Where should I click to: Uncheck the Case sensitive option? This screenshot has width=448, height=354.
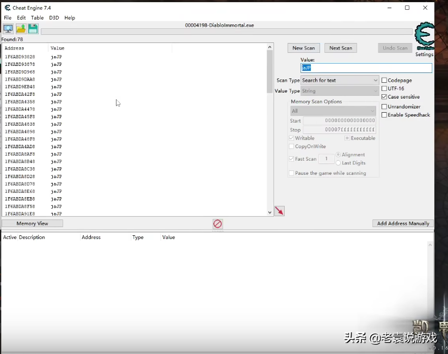tap(384, 97)
